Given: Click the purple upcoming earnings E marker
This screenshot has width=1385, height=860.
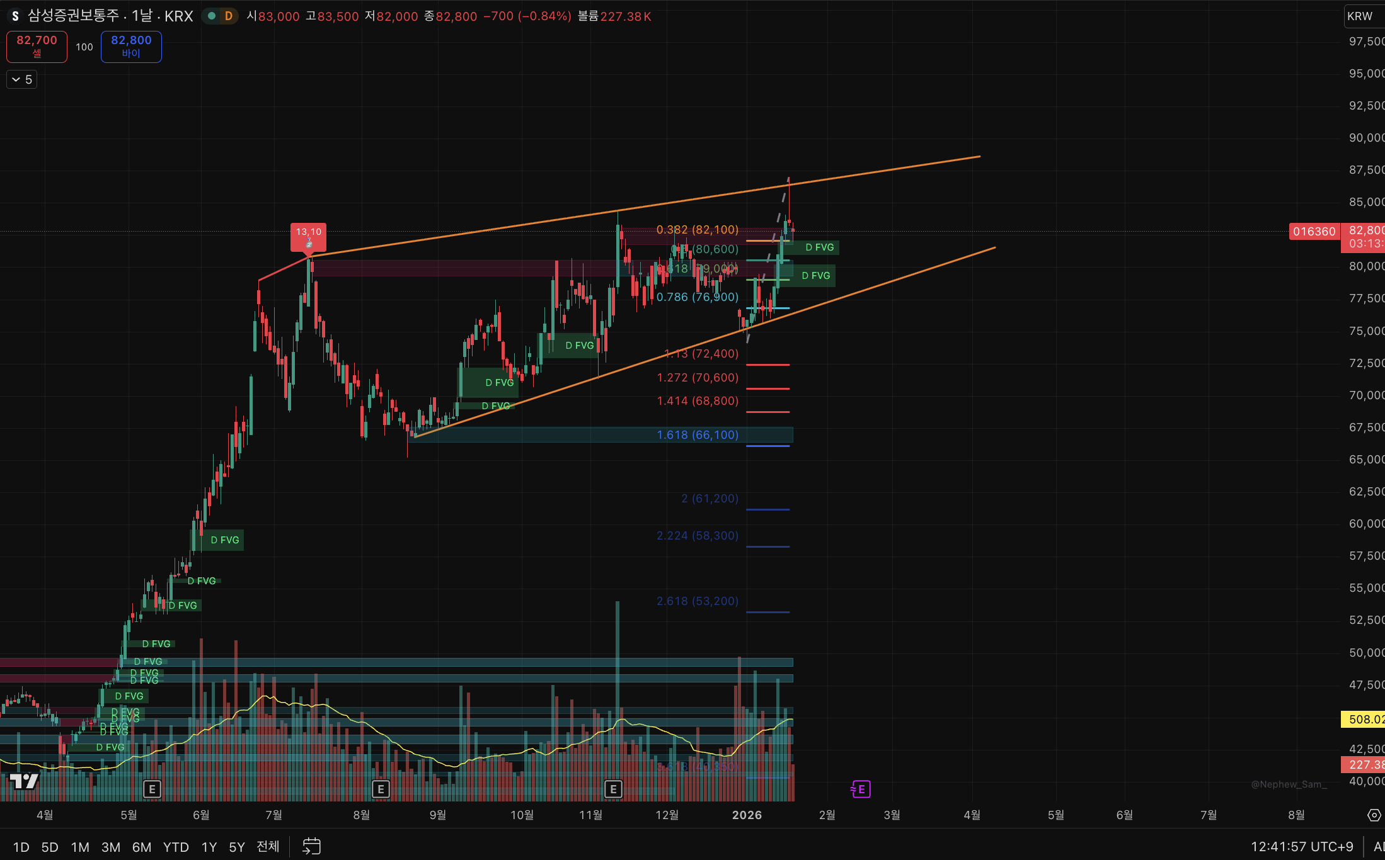Looking at the screenshot, I should click(861, 789).
